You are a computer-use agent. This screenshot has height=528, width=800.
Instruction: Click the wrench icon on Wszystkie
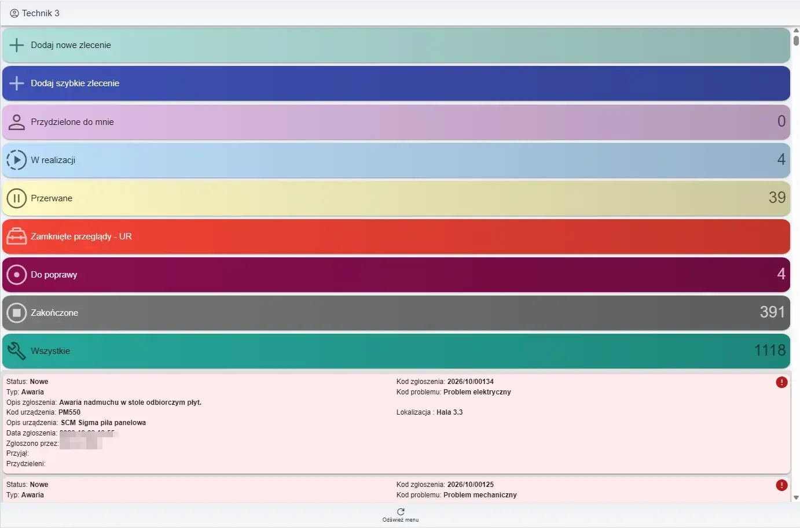(x=17, y=350)
